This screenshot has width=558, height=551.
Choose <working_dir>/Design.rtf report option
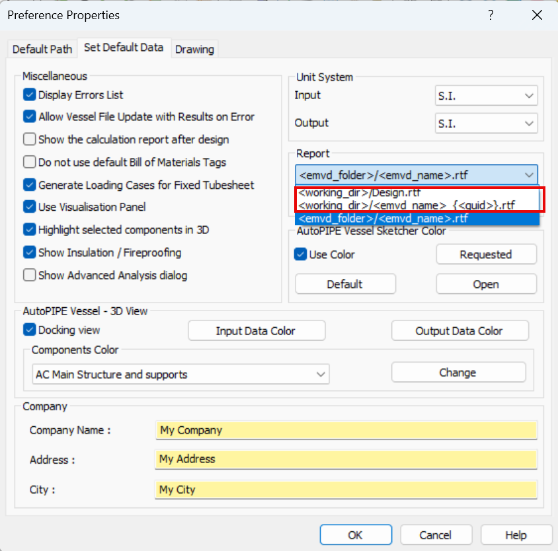417,193
